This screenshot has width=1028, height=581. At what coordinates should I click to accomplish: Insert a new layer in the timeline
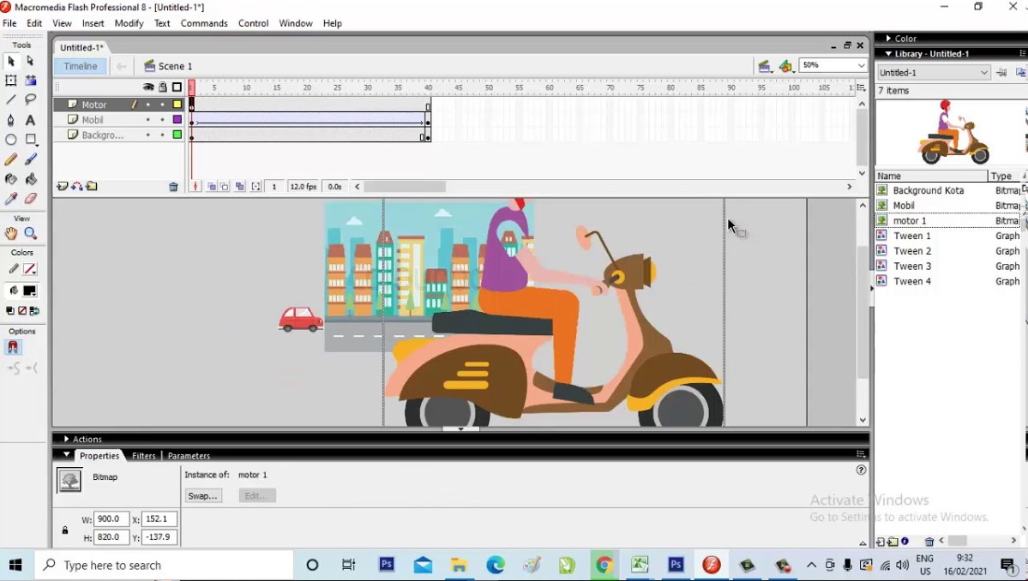62,186
